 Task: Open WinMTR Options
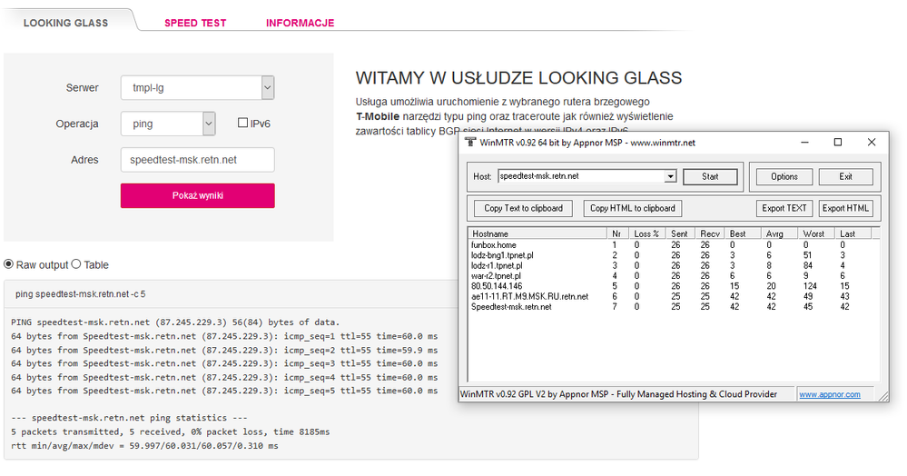(784, 177)
